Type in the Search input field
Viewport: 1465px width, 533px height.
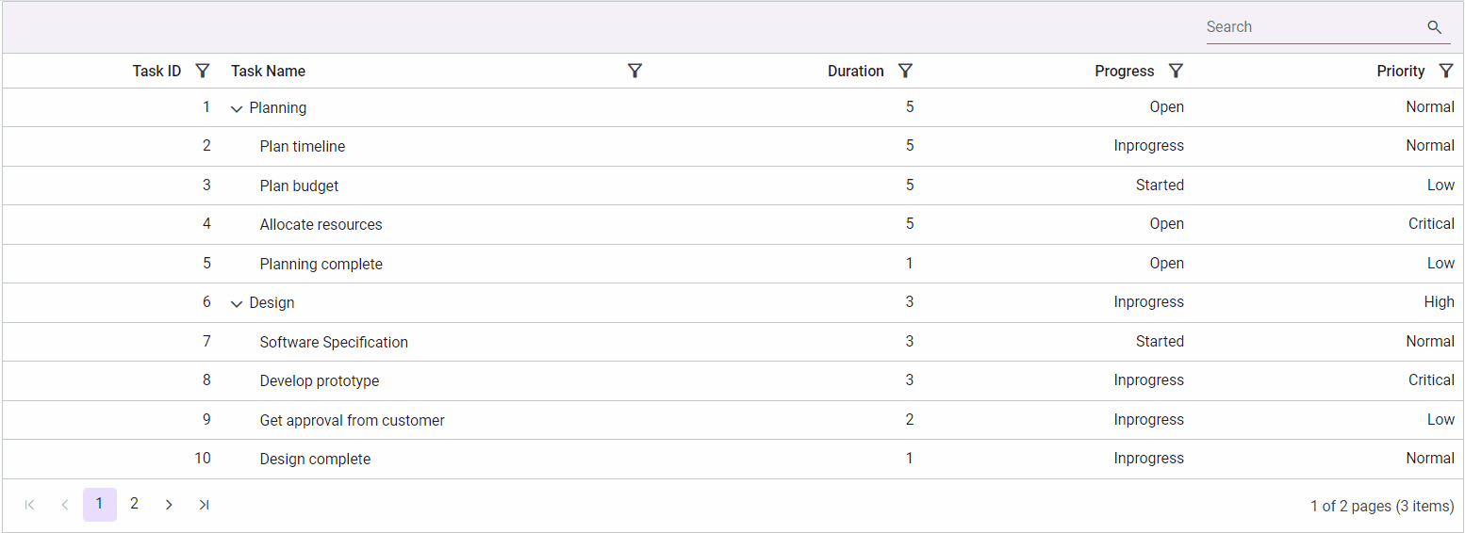(x=1312, y=27)
